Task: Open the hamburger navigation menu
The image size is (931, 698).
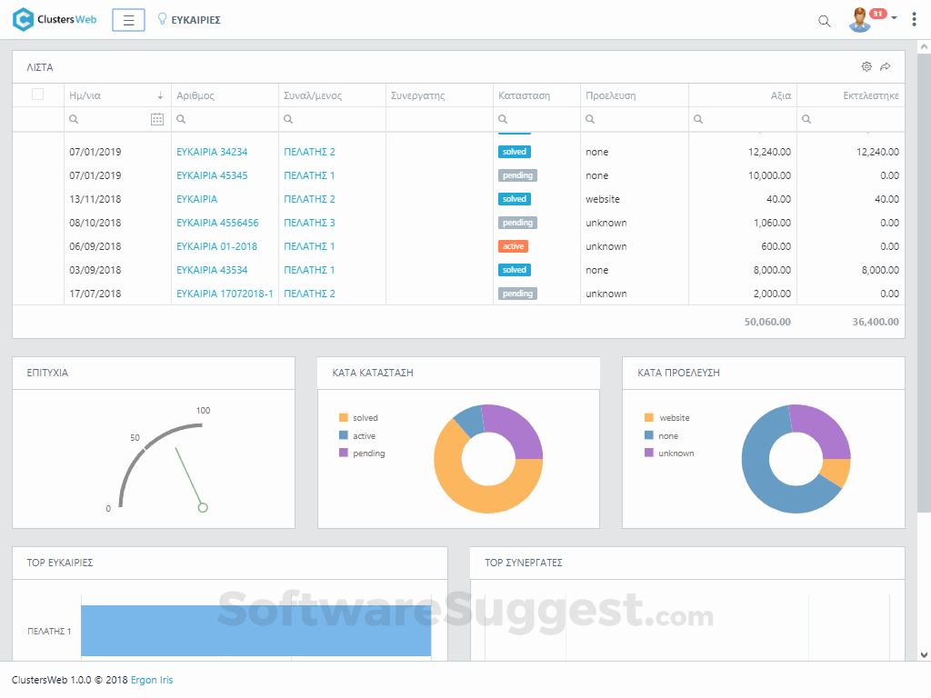Action: (x=128, y=19)
